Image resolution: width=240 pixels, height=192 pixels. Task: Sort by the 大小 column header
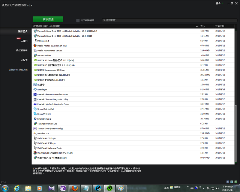206,26
